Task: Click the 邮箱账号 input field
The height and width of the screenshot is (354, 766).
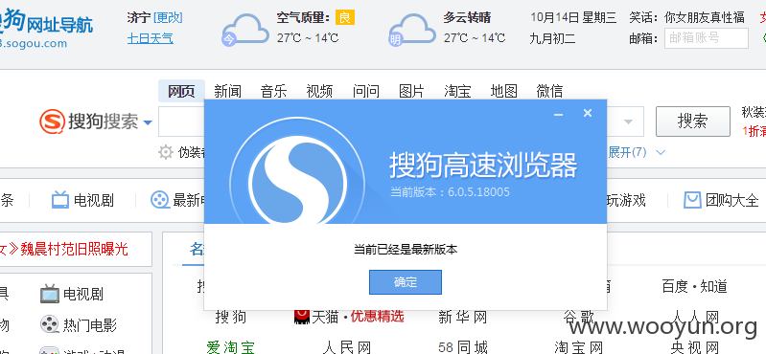Action: pyautogui.click(x=706, y=38)
